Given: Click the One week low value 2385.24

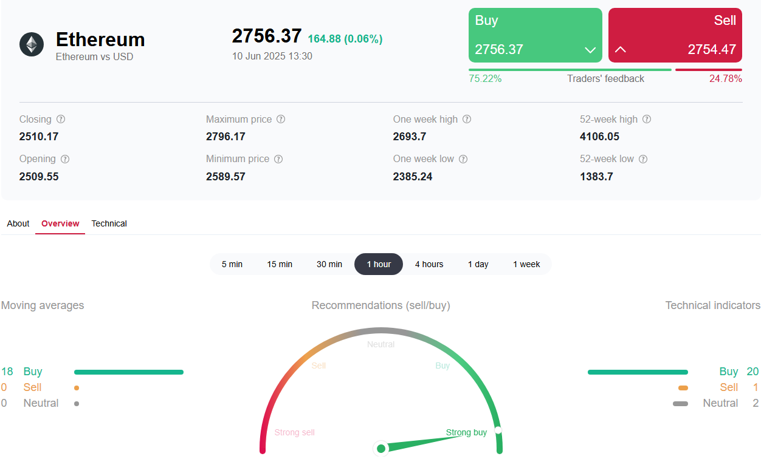Looking at the screenshot, I should (413, 177).
